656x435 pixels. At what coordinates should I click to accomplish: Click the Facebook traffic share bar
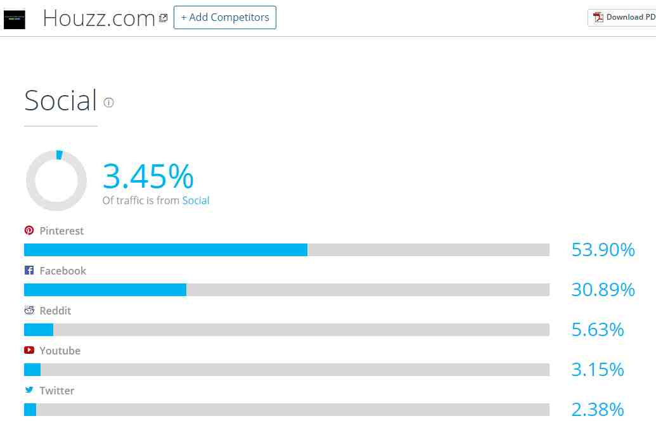(x=286, y=290)
